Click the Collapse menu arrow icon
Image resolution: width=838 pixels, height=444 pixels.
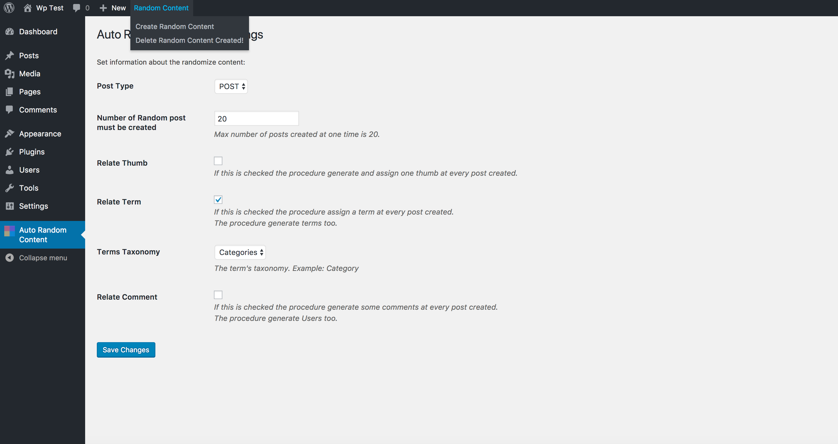(x=10, y=258)
